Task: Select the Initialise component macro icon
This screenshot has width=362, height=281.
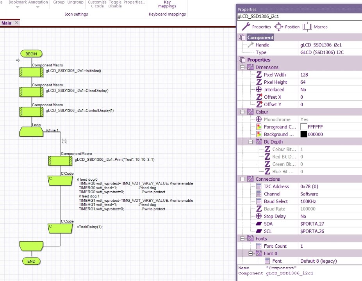Action: [31, 72]
